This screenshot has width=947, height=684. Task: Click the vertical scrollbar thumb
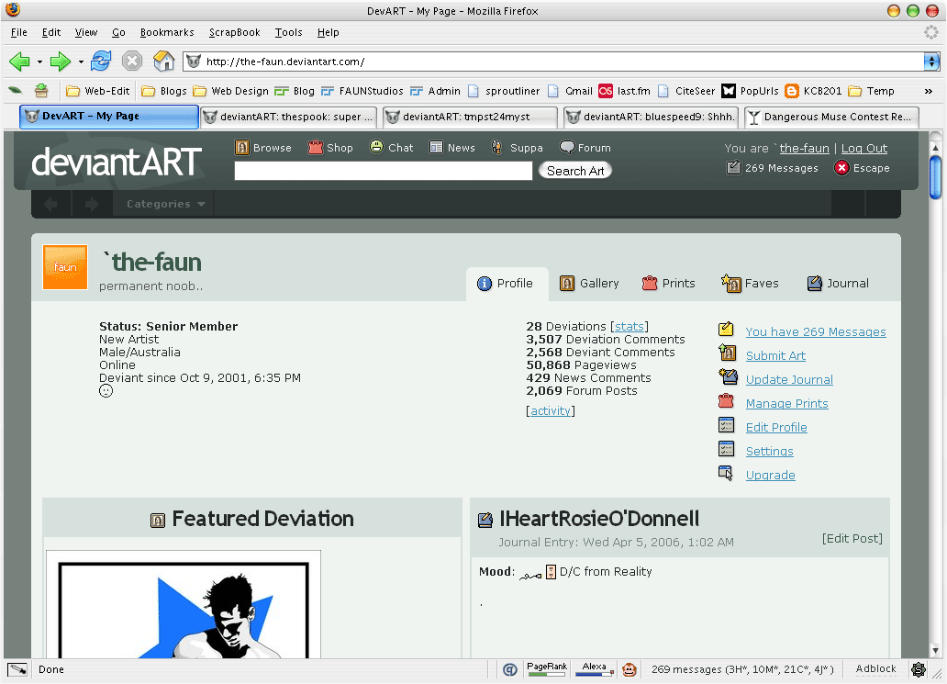coord(935,177)
